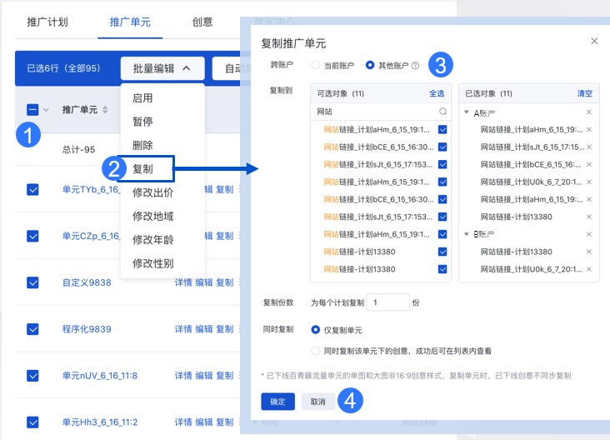Click the search icon in 可选对象 search box
This screenshot has height=440, width=610.
443,111
